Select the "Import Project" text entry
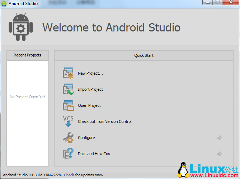 click(x=90, y=89)
